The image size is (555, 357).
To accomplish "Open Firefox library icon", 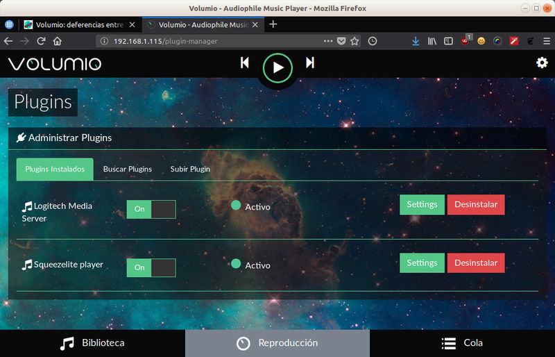I will [432, 41].
